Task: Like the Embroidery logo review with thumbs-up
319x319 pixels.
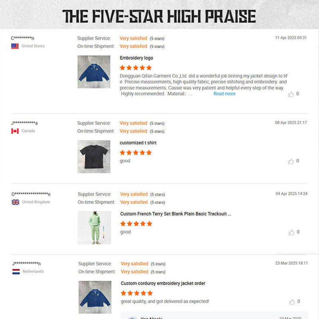Action: pyautogui.click(x=291, y=95)
